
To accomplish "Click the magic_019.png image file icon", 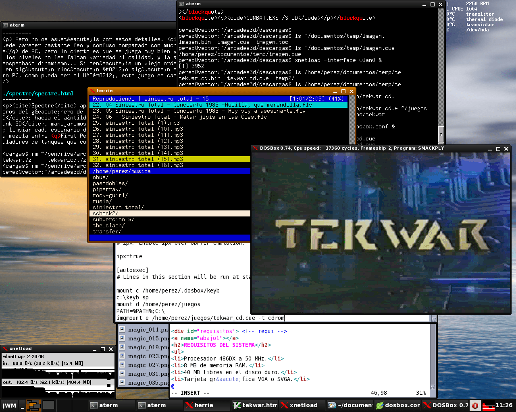I will pos(122,347).
